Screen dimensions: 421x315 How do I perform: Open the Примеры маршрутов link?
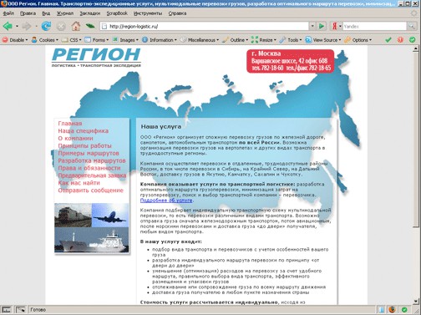point(89,153)
